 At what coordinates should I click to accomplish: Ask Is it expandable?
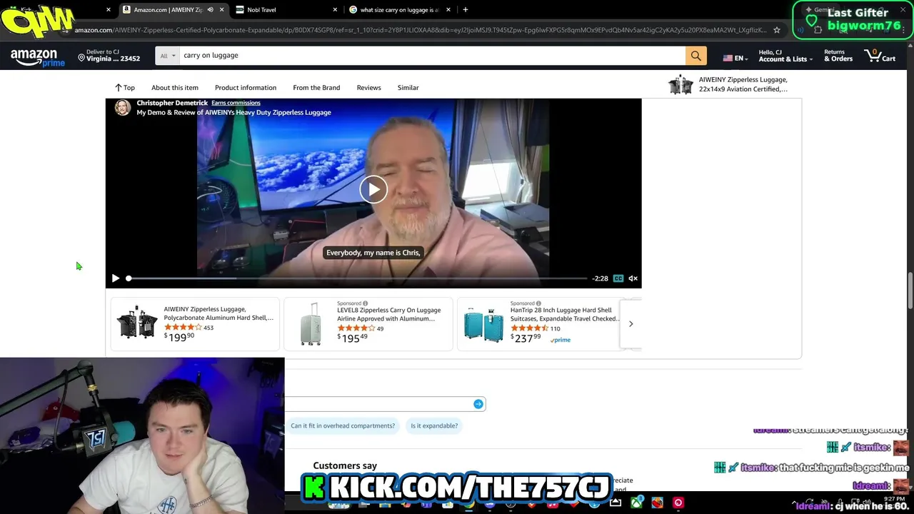[434, 425]
